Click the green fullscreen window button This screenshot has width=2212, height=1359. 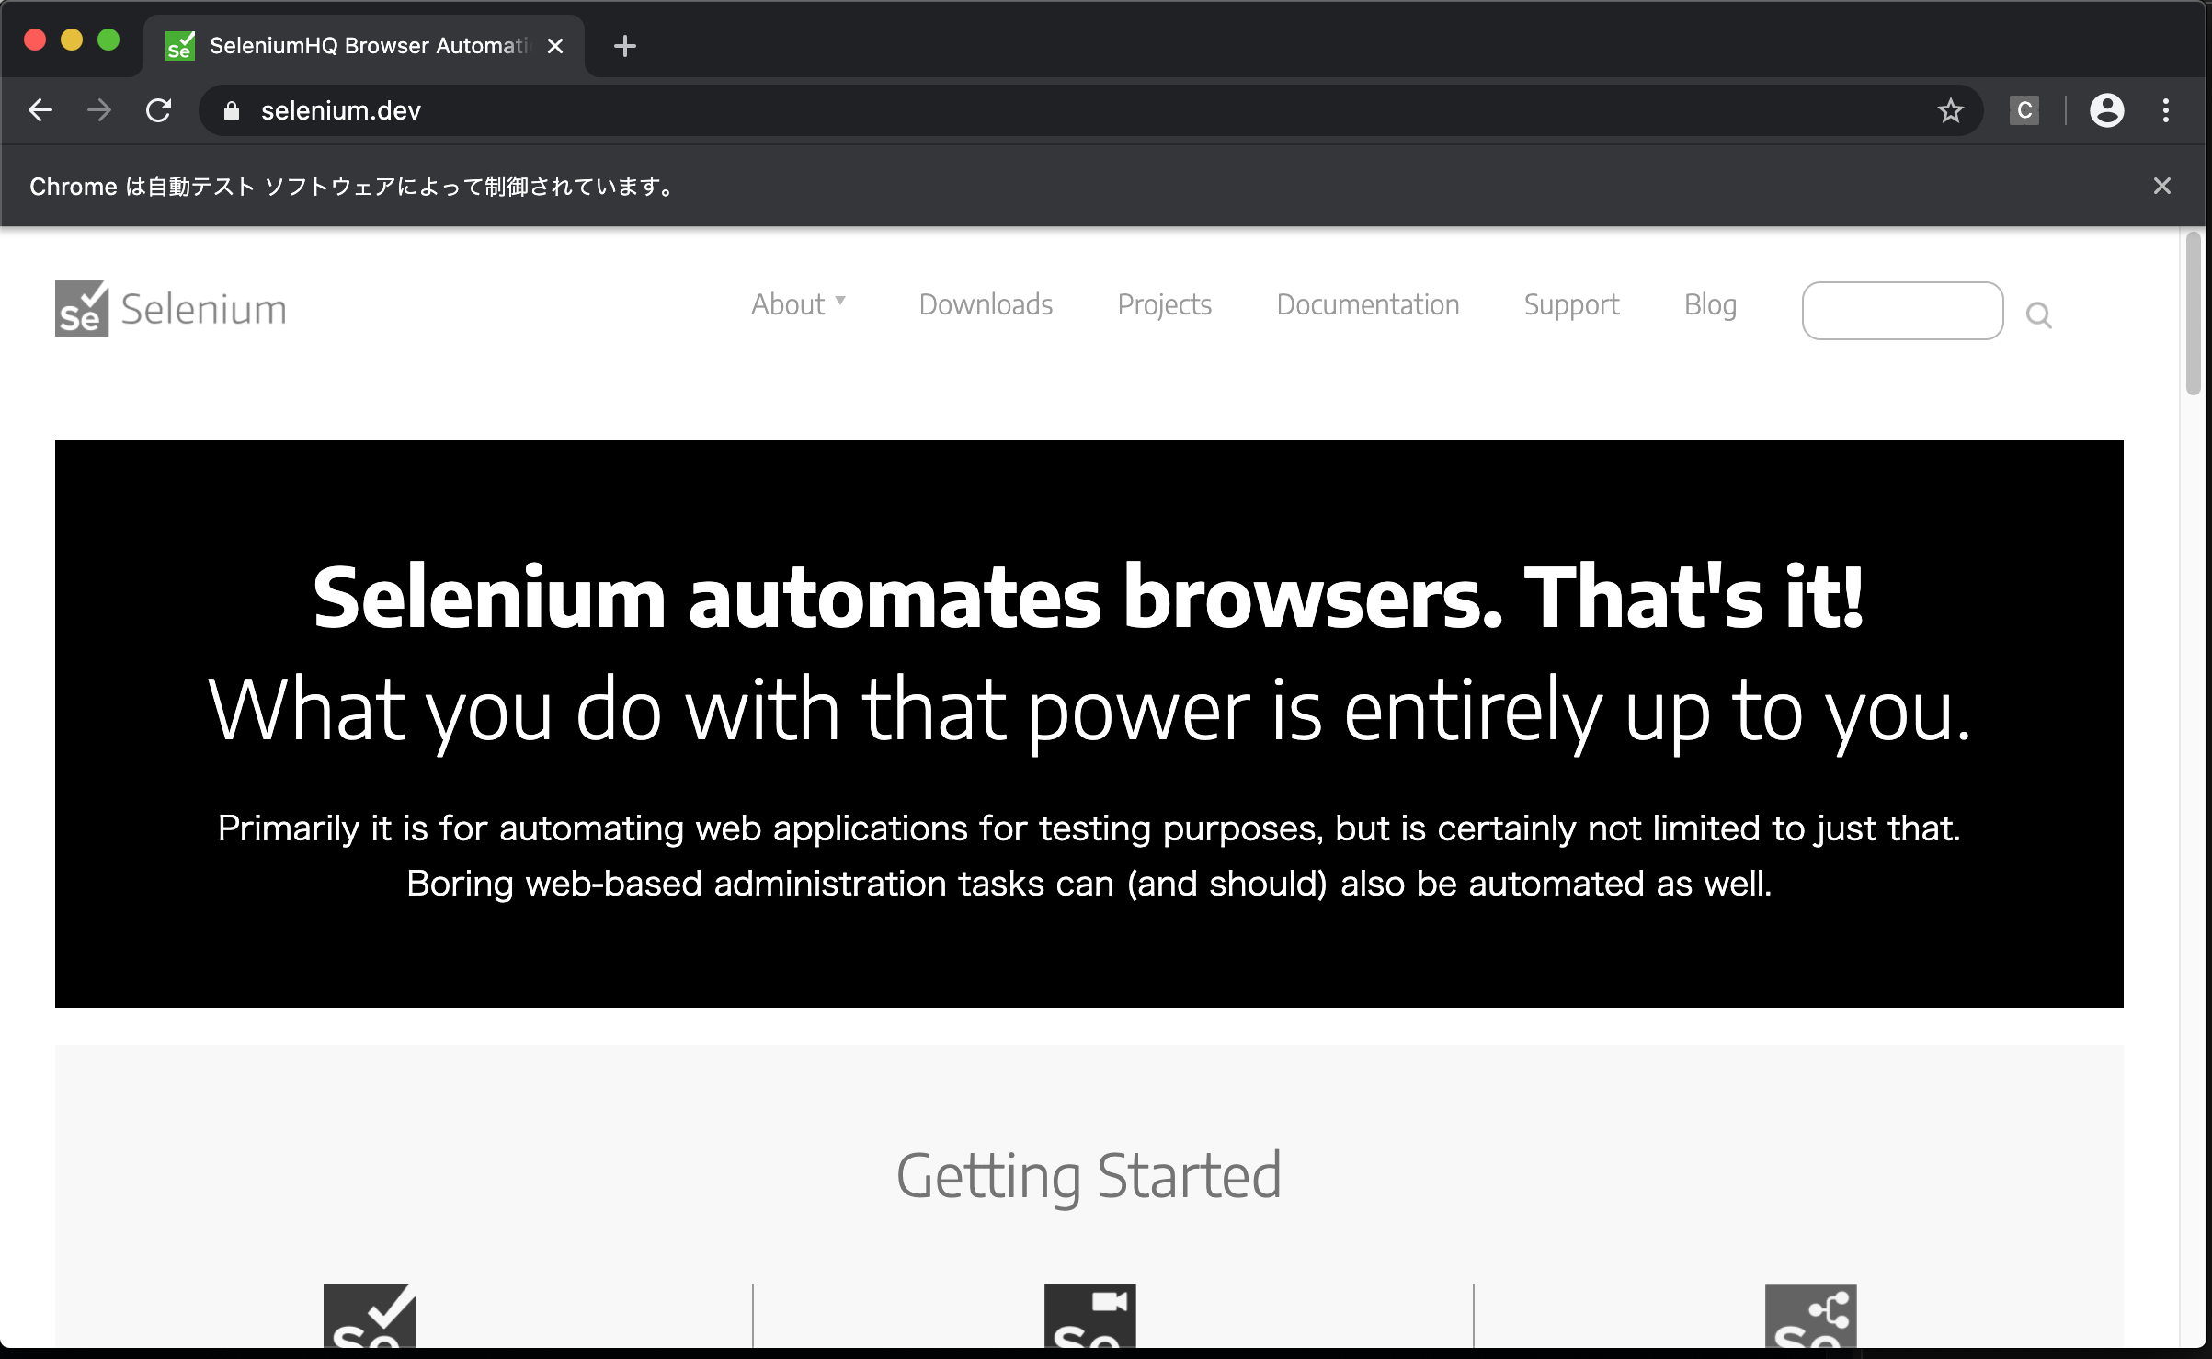coord(108,40)
